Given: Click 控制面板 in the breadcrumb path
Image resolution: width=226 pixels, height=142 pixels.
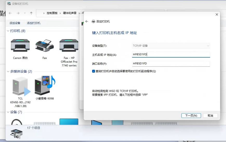Looking at the screenshot, I should 52,13.
